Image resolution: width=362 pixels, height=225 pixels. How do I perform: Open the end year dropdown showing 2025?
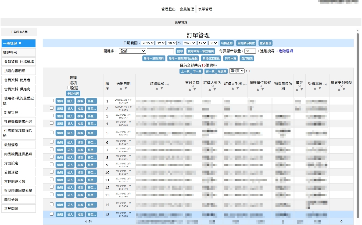point(189,43)
